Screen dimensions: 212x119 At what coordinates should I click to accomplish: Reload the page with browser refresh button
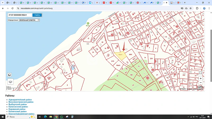pos(13,8)
